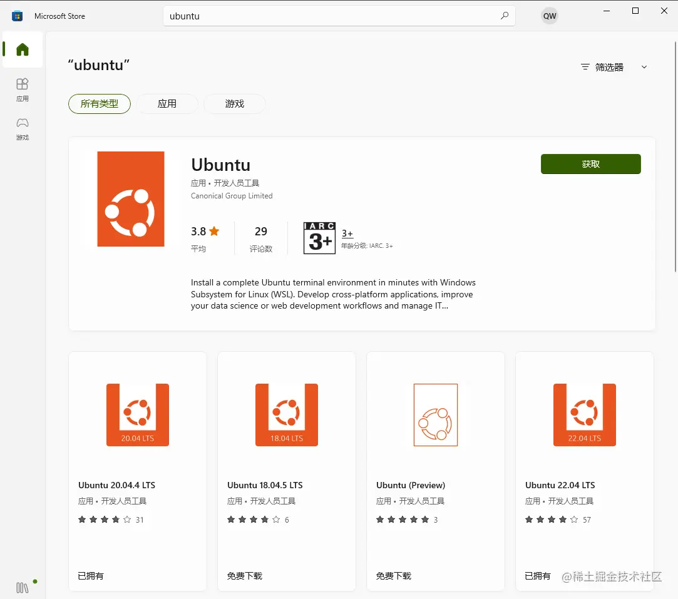Click the 29 评论数 review count
Screen dimensions: 678x599
click(x=260, y=239)
